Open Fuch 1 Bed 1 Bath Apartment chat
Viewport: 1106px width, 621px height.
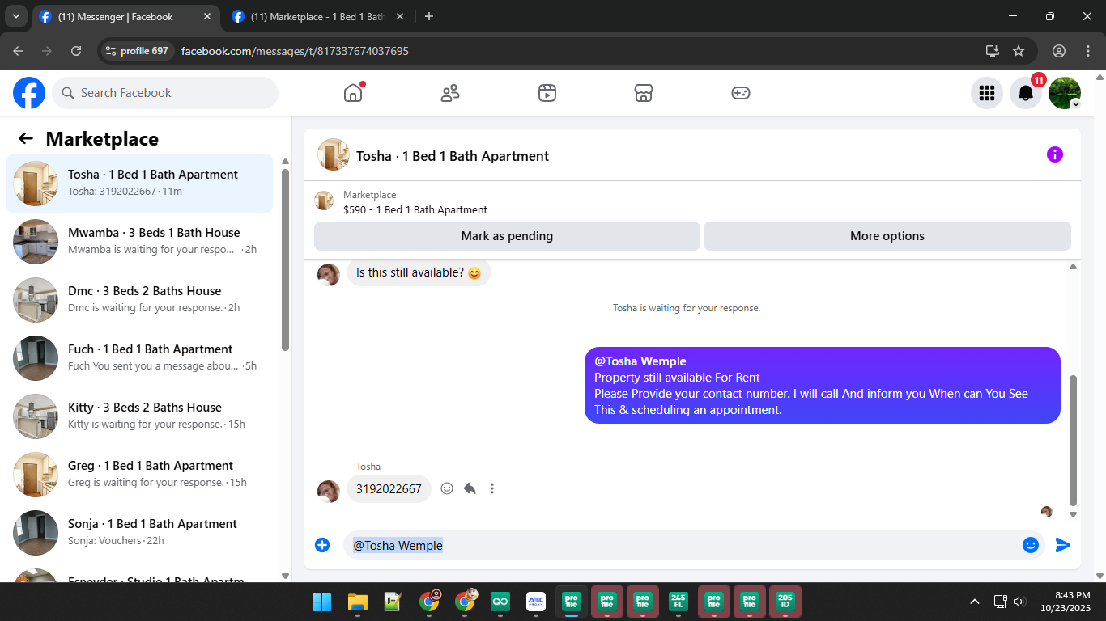pos(140,358)
